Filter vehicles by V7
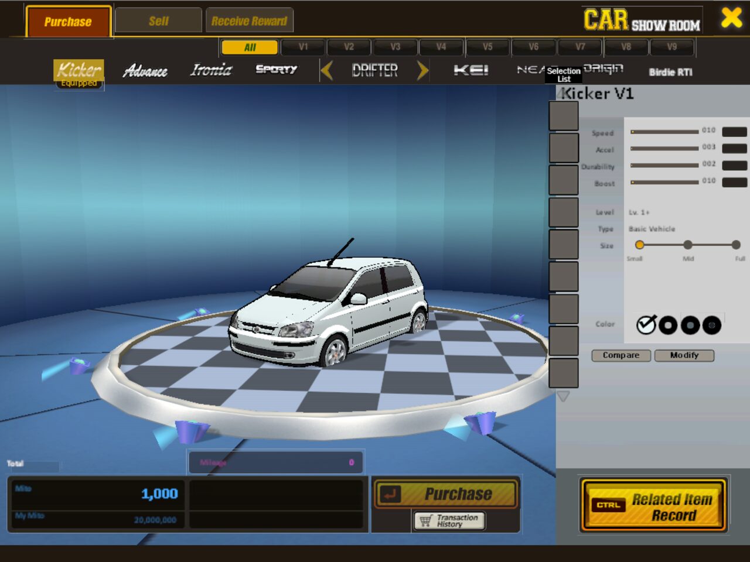This screenshot has width=750, height=562. click(579, 47)
